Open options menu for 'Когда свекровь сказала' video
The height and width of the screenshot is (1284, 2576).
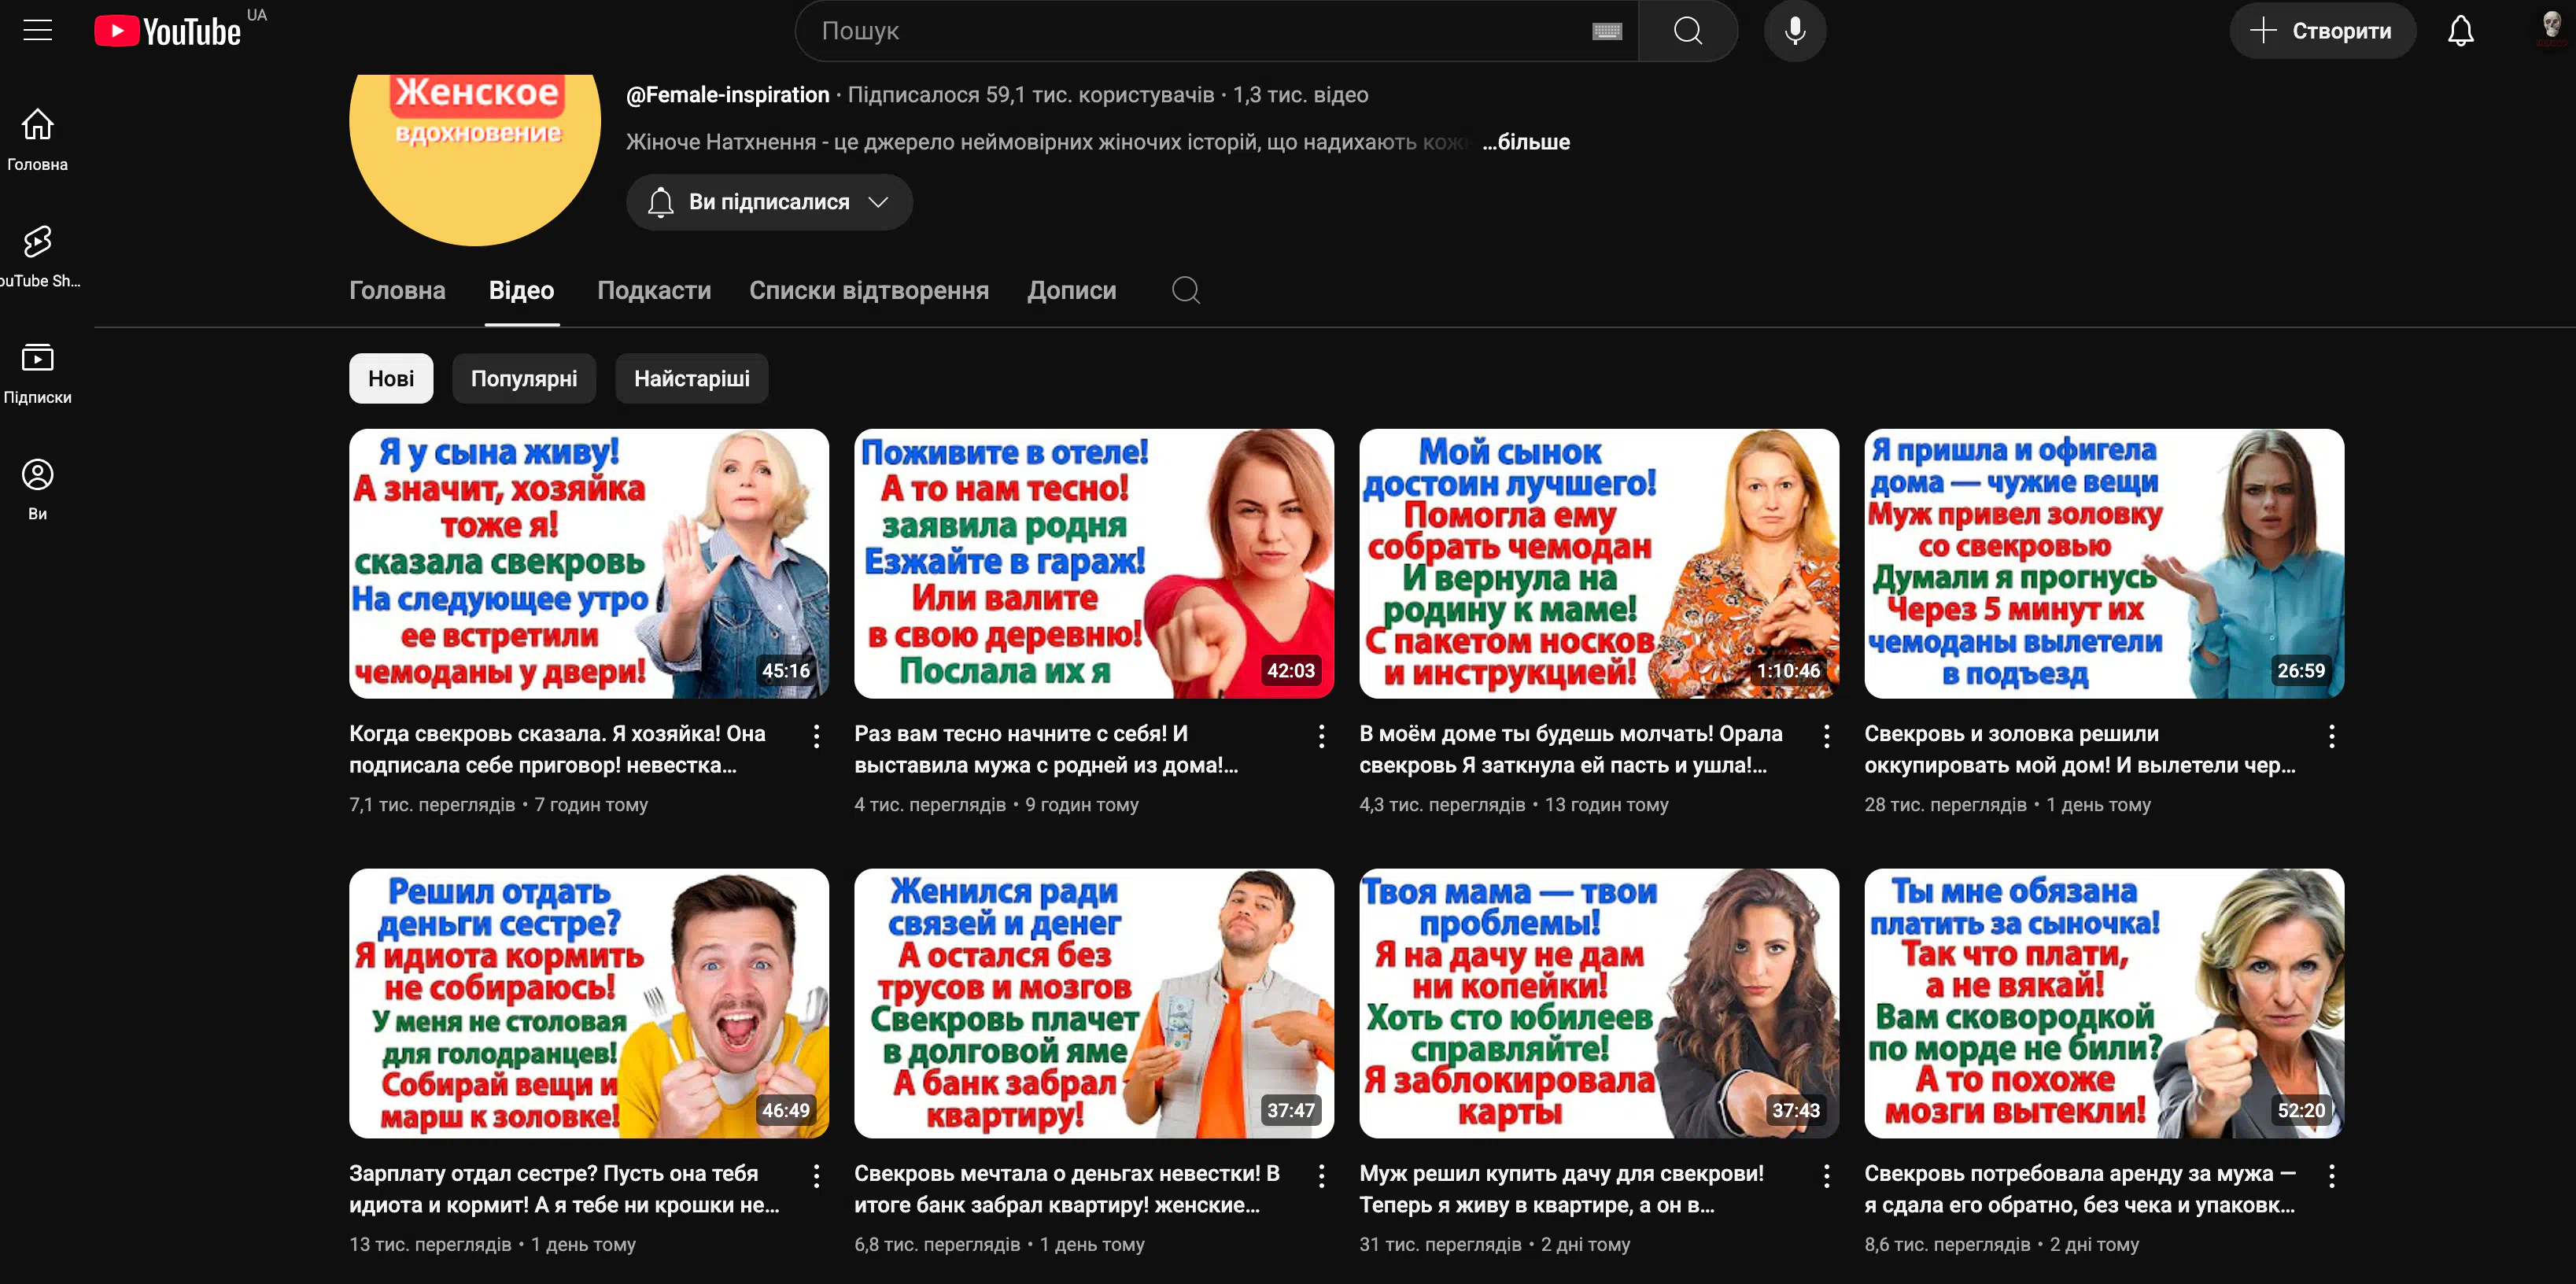(x=816, y=736)
